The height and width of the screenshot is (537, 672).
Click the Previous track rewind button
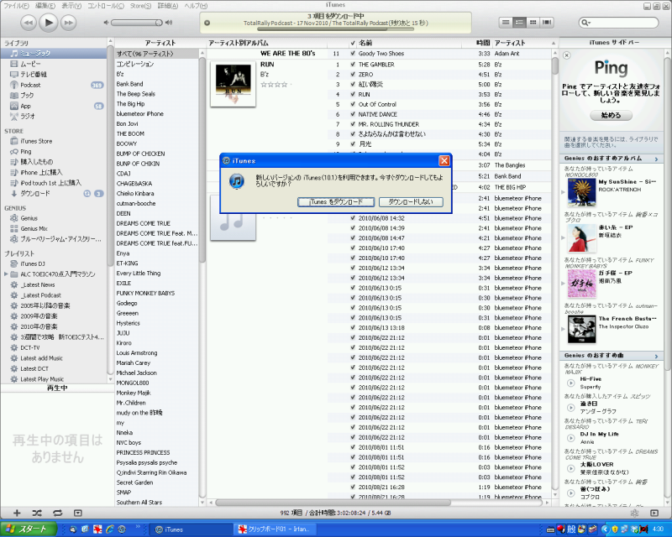(29, 23)
